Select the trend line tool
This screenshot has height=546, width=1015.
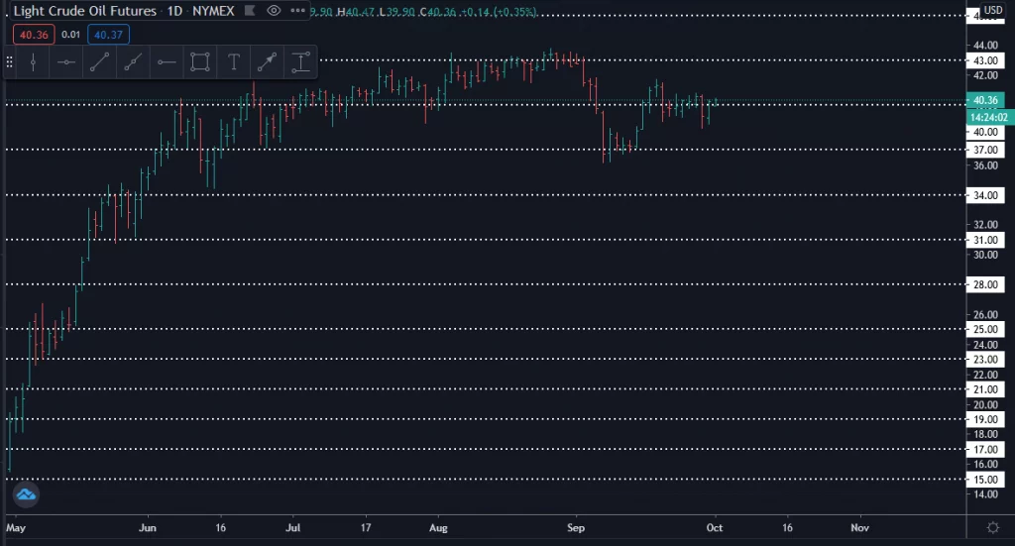coord(99,62)
